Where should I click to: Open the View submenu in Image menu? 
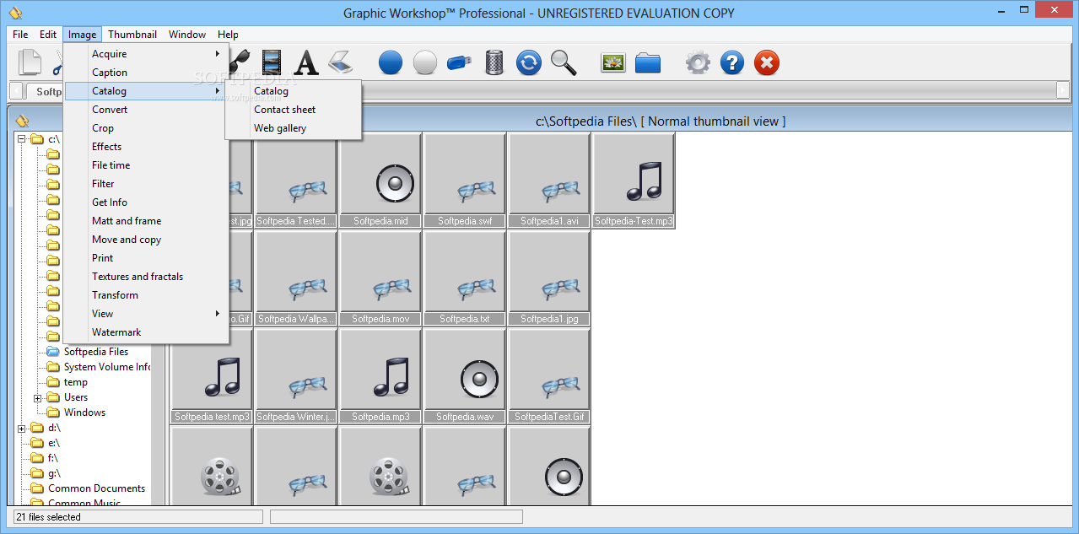click(x=146, y=314)
